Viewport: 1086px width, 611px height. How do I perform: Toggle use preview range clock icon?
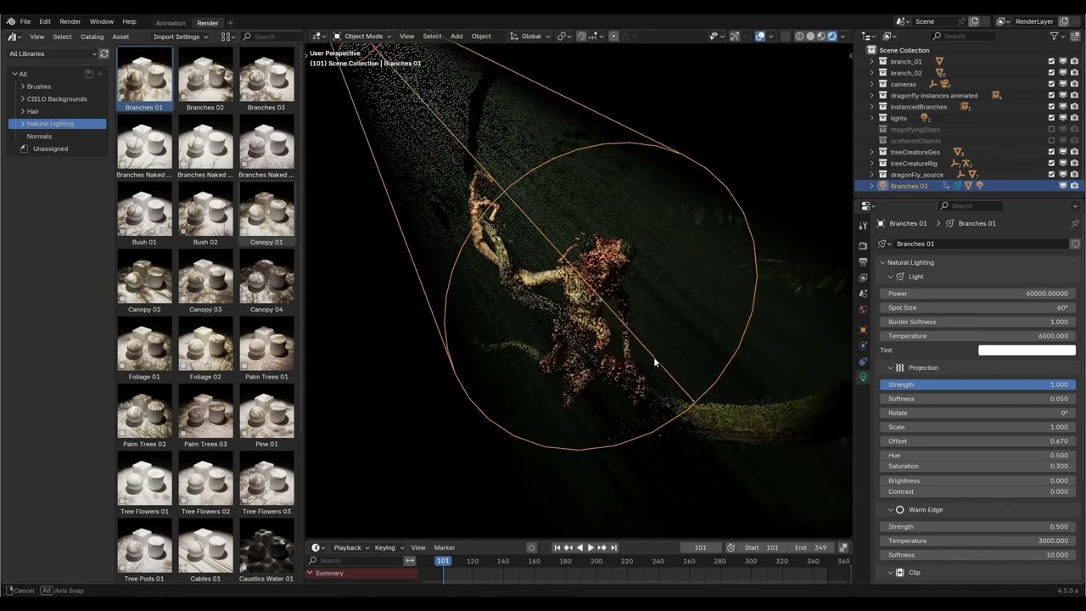tap(731, 547)
